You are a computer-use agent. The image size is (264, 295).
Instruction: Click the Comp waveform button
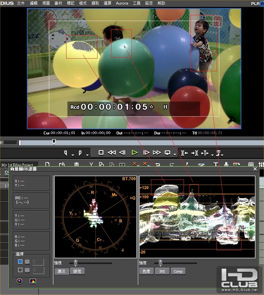pyautogui.click(x=178, y=271)
